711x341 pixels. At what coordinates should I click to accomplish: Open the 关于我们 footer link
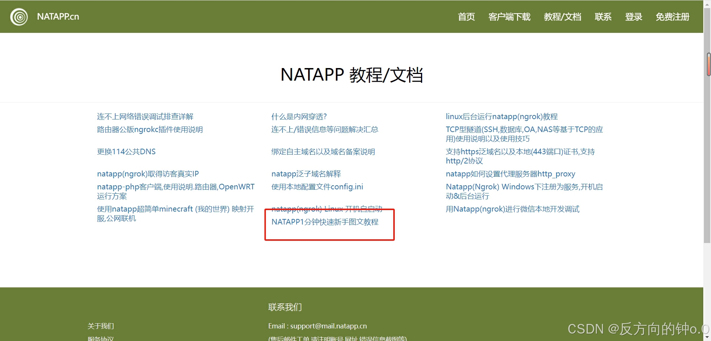tap(100, 326)
